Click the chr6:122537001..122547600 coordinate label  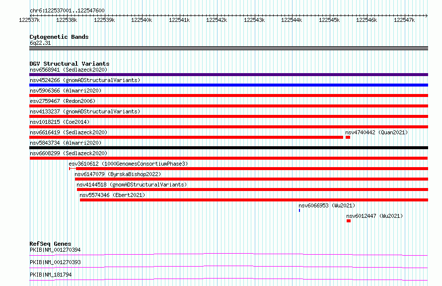point(67,10)
